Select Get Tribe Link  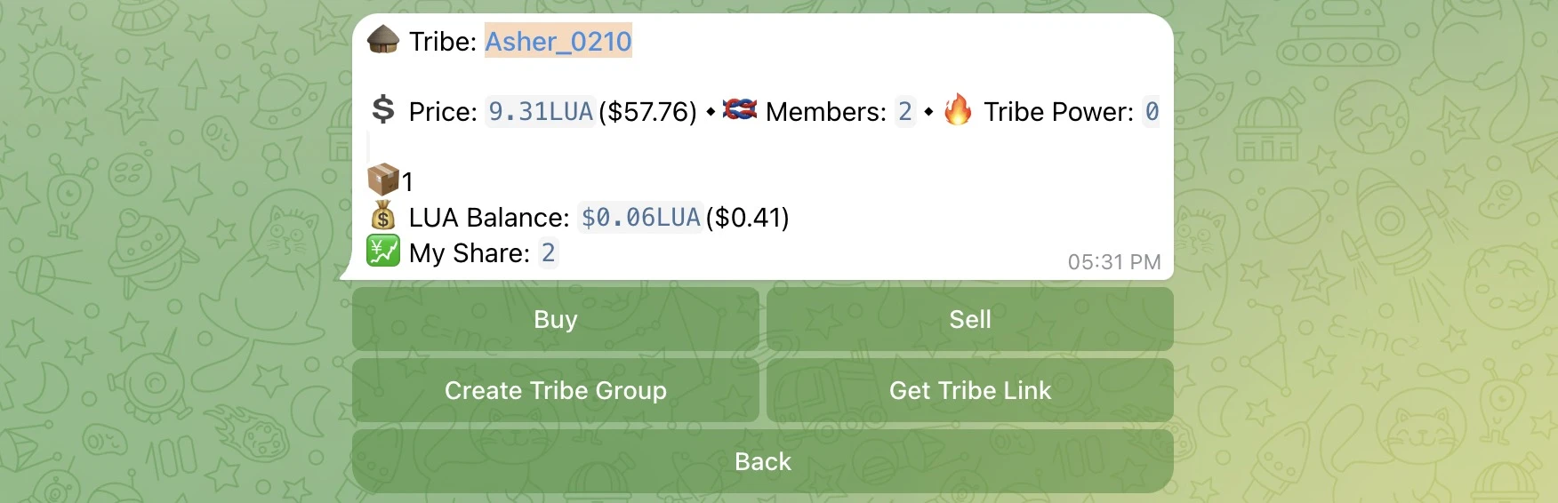pyautogui.click(x=969, y=390)
